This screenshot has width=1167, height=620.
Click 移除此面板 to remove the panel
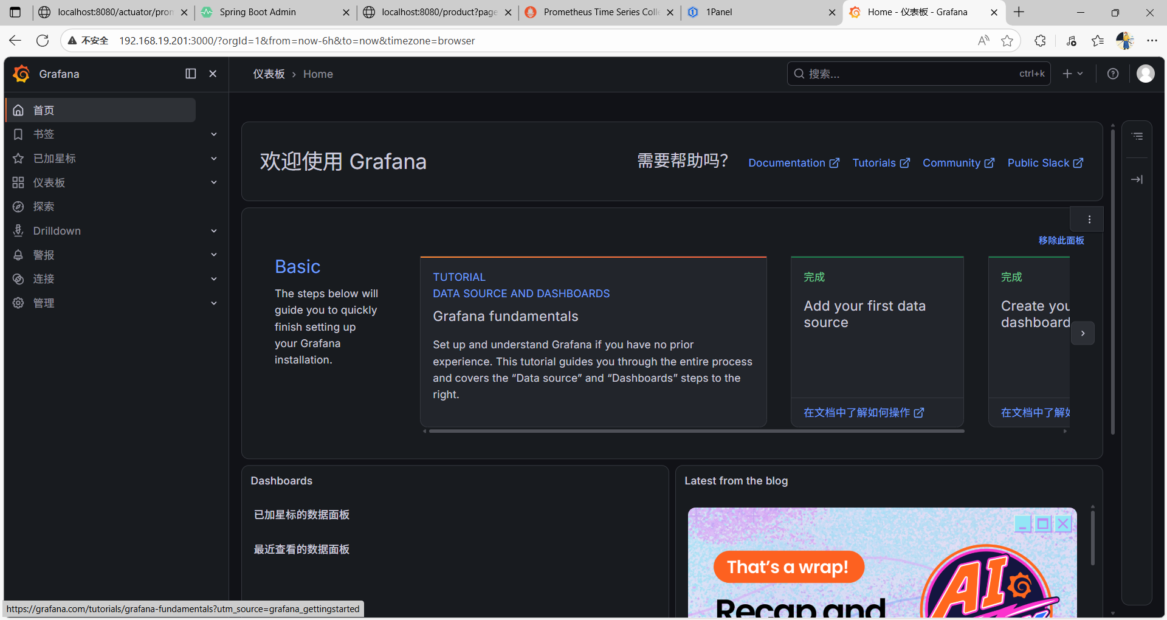[x=1061, y=240]
